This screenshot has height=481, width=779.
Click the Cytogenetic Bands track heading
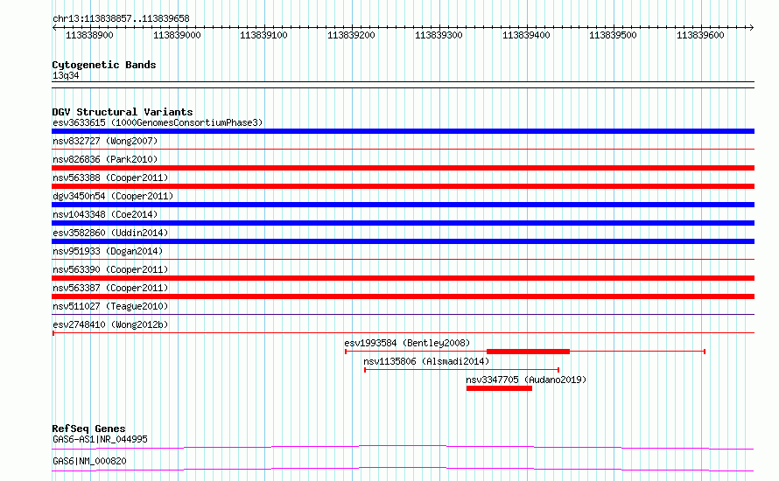point(104,65)
